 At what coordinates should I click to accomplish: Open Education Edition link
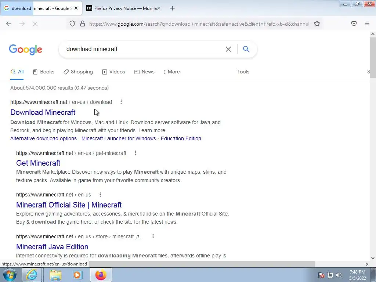pyautogui.click(x=181, y=138)
